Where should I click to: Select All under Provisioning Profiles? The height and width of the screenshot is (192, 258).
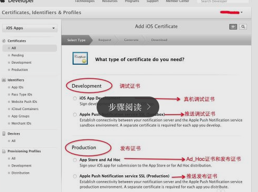pos(14,159)
